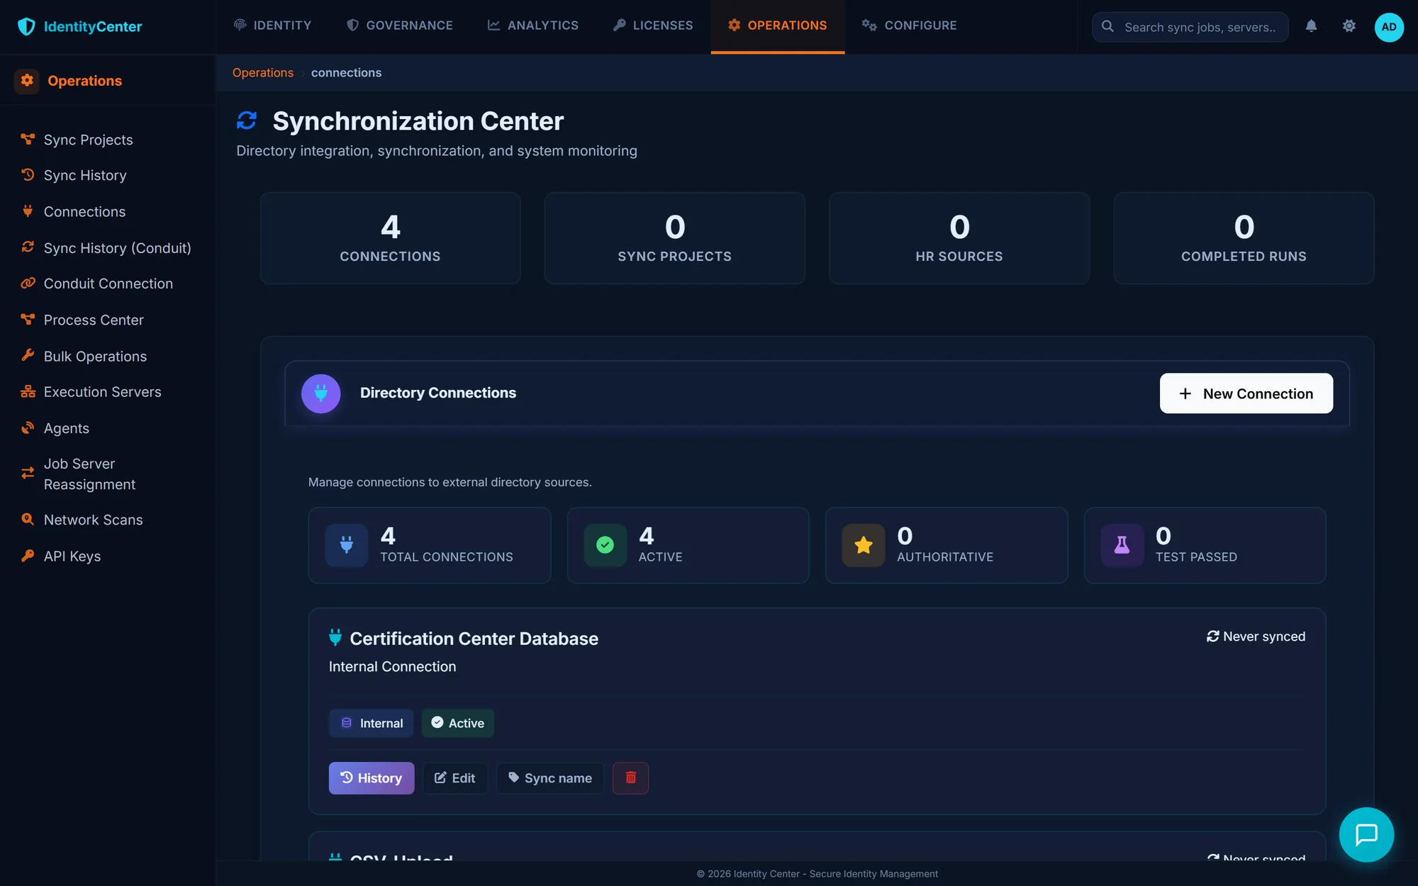
Task: Go to Sync History in sidebar
Action: pos(85,175)
